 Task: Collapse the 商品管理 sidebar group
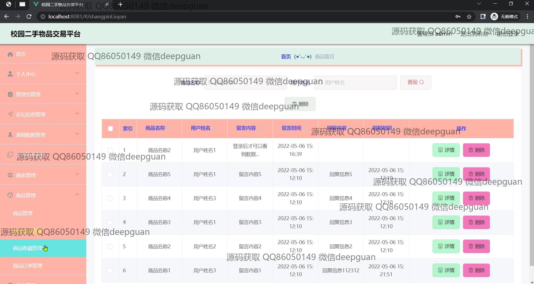43,195
